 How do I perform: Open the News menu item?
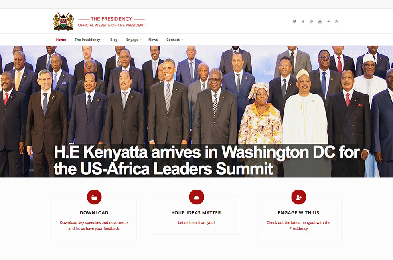click(153, 40)
